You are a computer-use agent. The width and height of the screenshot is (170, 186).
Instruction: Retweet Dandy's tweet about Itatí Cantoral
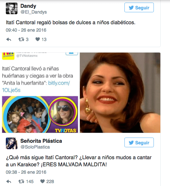(x=21, y=39)
